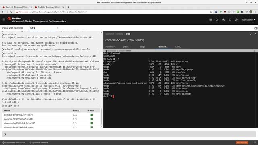This screenshot has height=145, width=258.
Task: Switch to the first Chrome tab
Action: coord(17,7)
